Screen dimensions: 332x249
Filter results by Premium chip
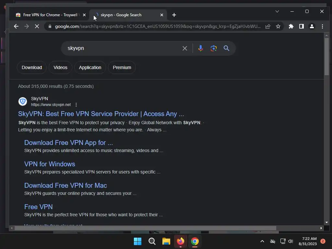pyautogui.click(x=122, y=67)
